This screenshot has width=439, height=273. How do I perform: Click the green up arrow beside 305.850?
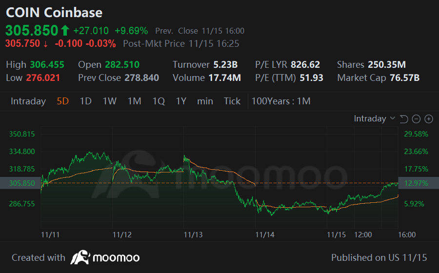tap(65, 30)
